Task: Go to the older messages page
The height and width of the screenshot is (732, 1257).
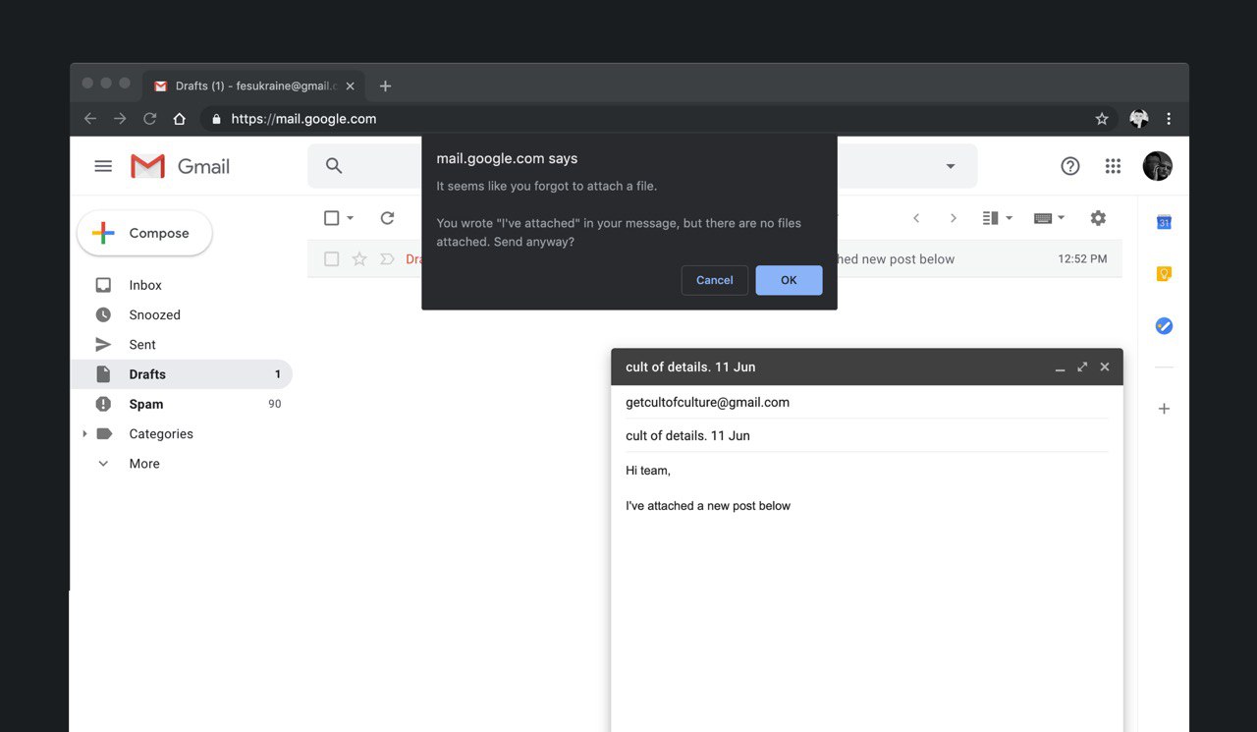Action: (x=953, y=218)
